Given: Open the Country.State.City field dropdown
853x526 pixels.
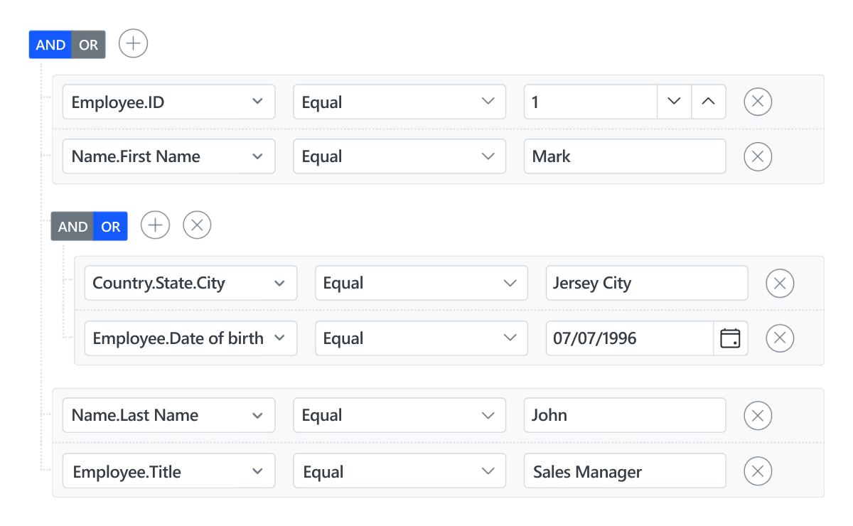Looking at the screenshot, I should click(x=279, y=283).
